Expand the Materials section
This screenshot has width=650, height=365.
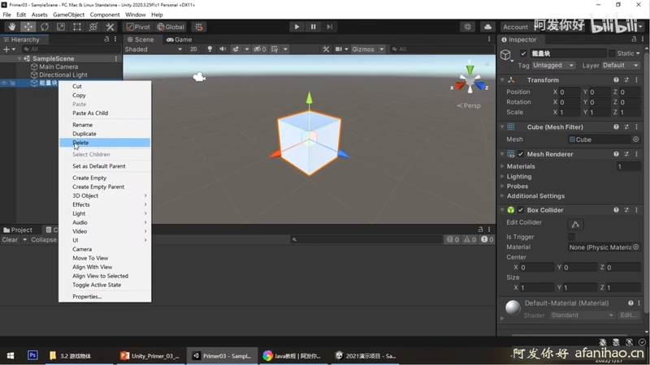pyautogui.click(x=521, y=166)
